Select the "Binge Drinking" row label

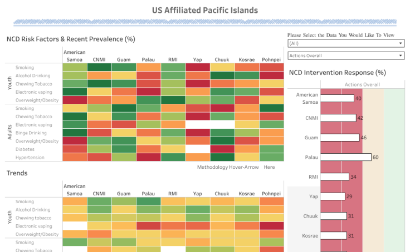pos(31,133)
